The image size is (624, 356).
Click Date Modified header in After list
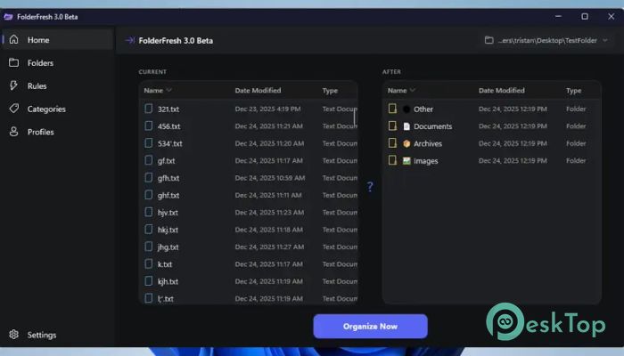tap(501, 90)
